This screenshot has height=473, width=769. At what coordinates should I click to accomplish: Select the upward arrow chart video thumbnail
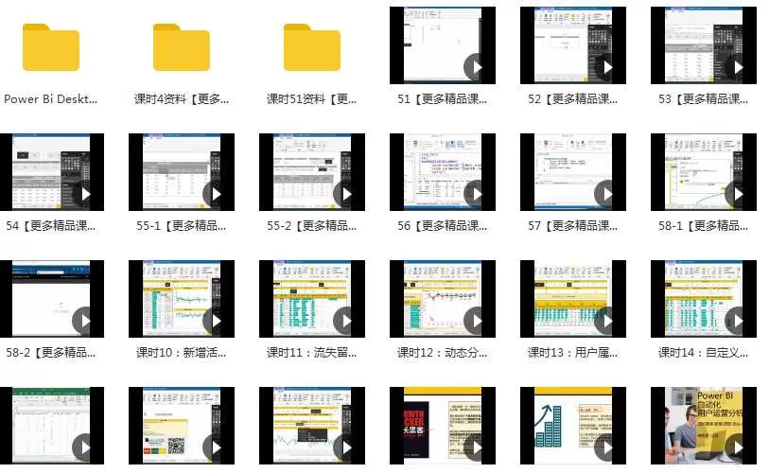pyautogui.click(x=573, y=426)
